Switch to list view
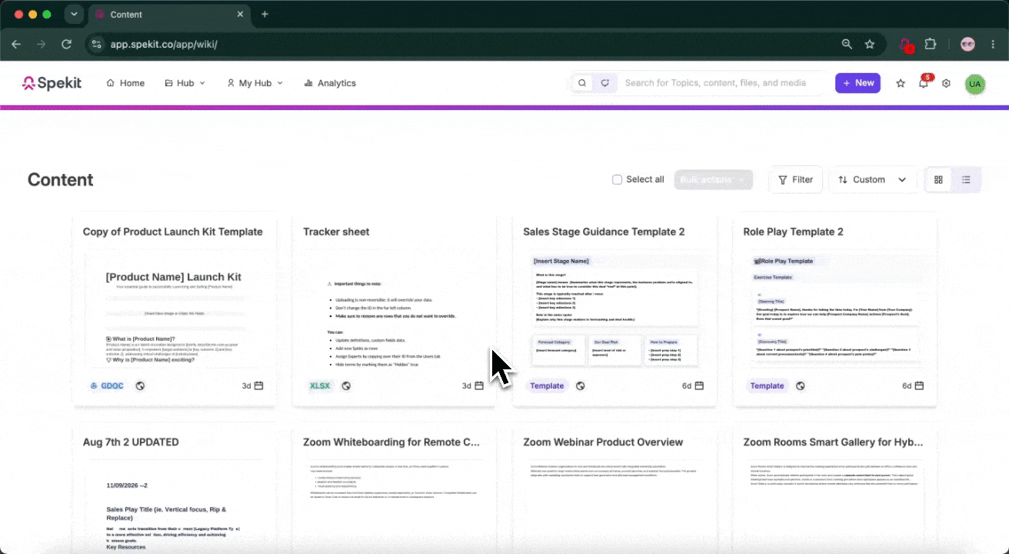 click(x=967, y=179)
